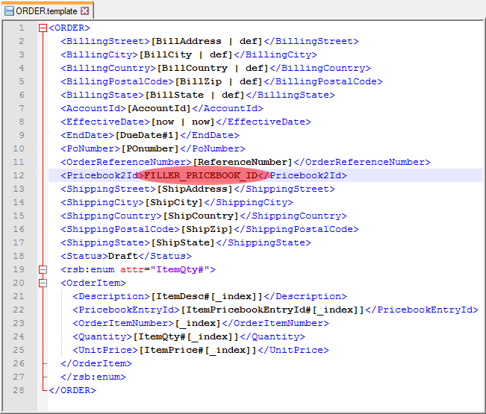The width and height of the screenshot is (486, 414).
Task: Click line number 12 in the margin
Action: (x=21, y=176)
